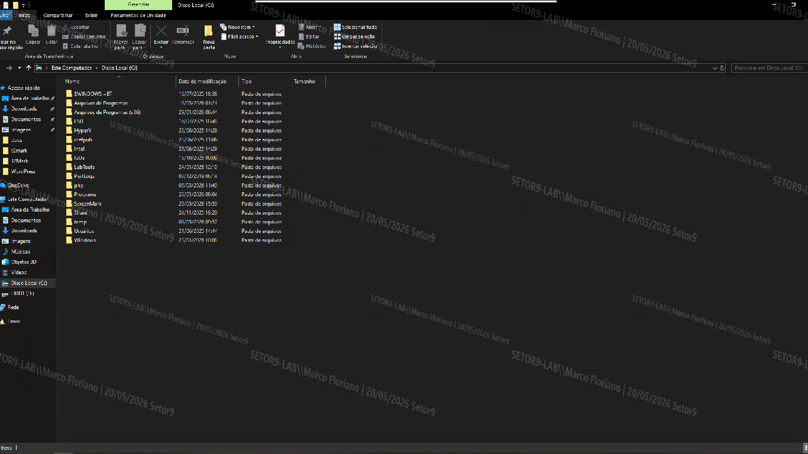Screen dimensions: 808x454
Task: Open the Copiar para dropdown
Action: (x=140, y=37)
